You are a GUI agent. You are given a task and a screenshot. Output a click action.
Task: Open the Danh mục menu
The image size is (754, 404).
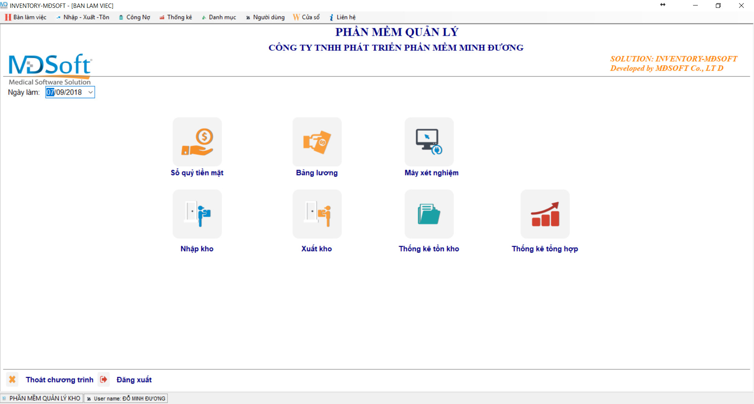(x=219, y=17)
